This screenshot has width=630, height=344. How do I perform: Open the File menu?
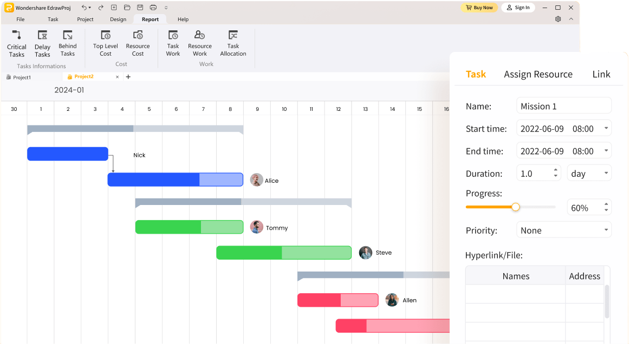point(21,19)
